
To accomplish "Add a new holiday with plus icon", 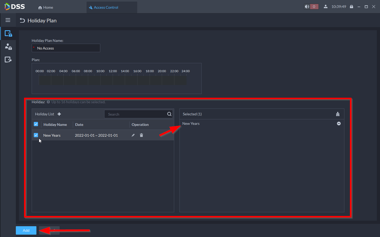I will pyautogui.click(x=59, y=114).
